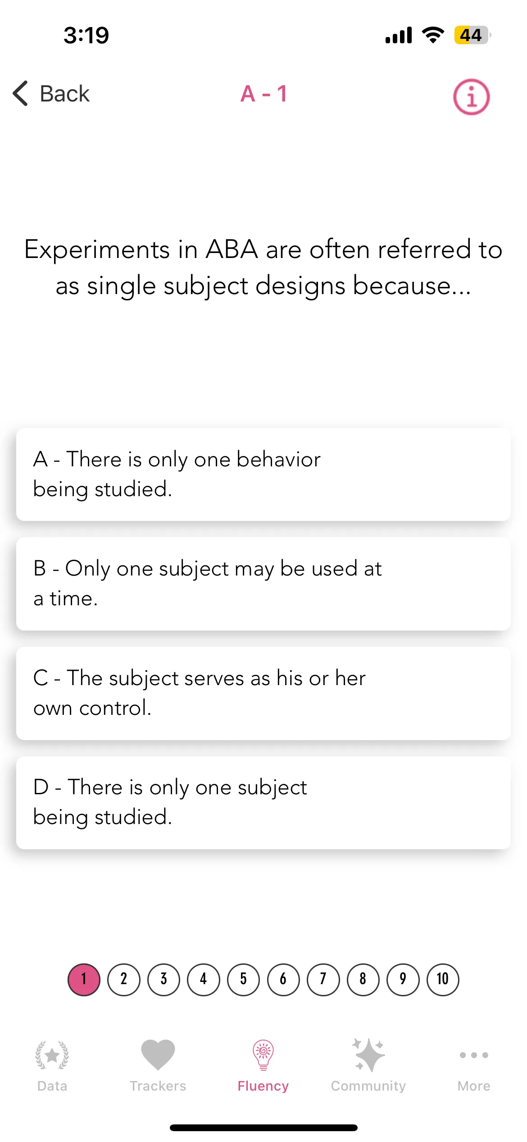
Task: Select the Fluency lightbulb icon
Action: coord(263,1055)
